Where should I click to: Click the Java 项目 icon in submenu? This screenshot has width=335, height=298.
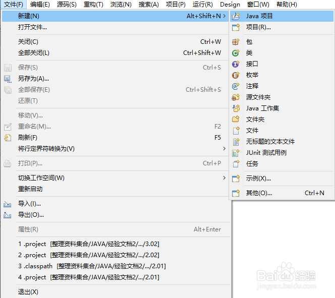[236, 16]
